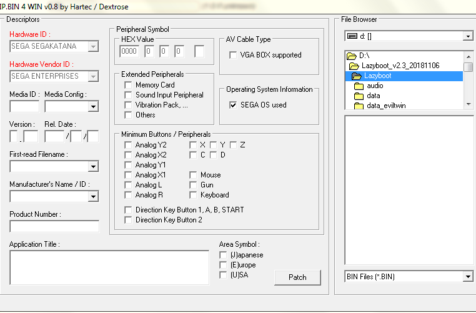Click the audio folder icon
This screenshot has height=313, width=476.
tap(359, 86)
